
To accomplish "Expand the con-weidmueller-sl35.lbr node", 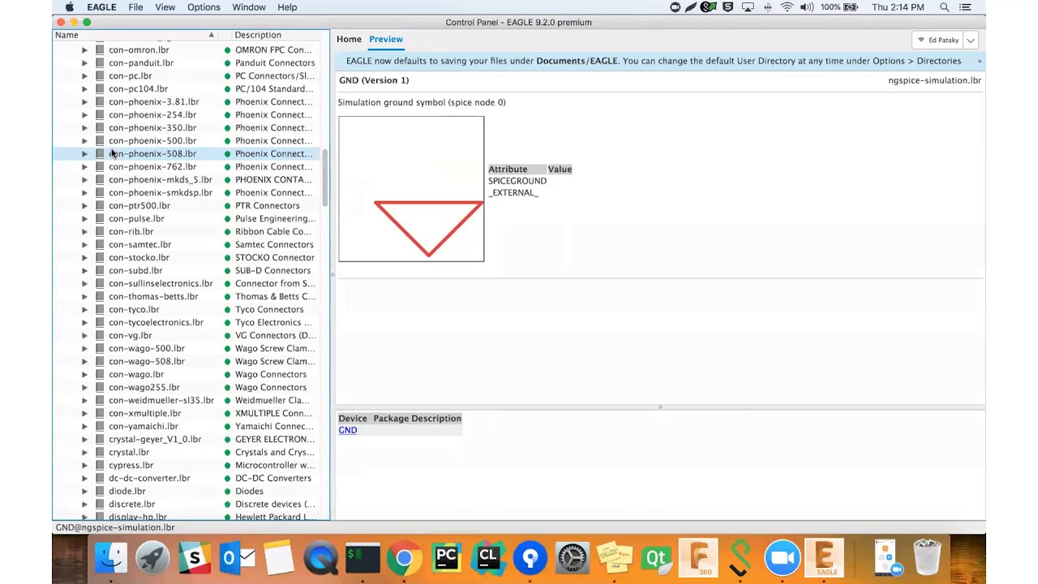I will 84,400.
